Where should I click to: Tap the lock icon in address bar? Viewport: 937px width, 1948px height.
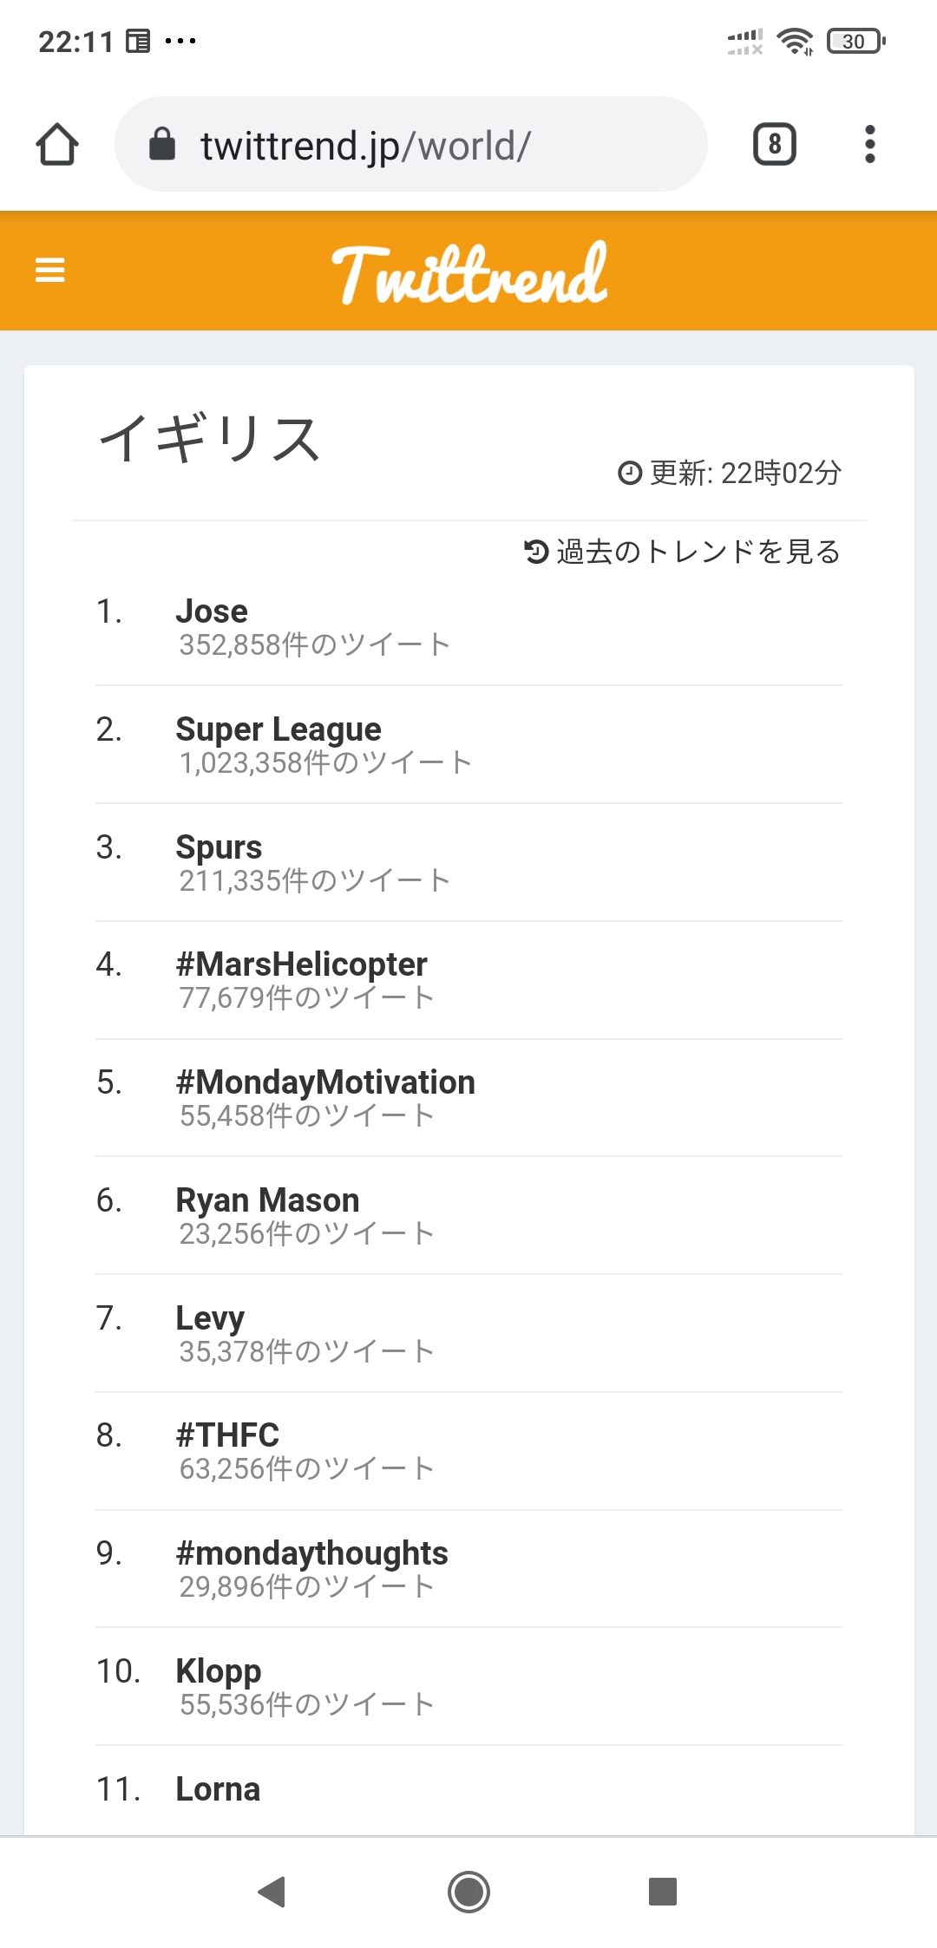162,144
